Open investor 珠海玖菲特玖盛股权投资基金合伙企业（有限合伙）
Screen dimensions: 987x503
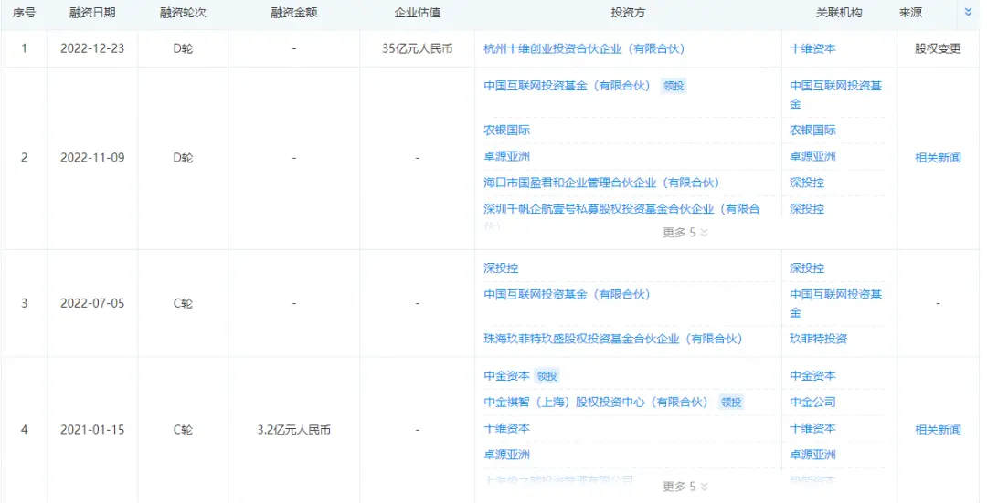[613, 339]
